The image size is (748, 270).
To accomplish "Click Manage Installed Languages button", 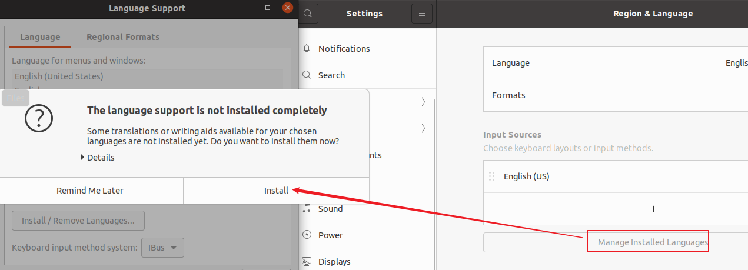I will point(653,242).
